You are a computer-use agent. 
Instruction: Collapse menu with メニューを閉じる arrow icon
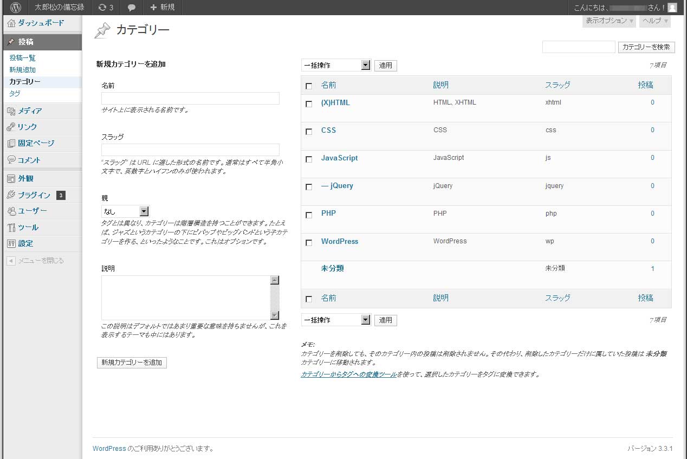tap(11, 261)
